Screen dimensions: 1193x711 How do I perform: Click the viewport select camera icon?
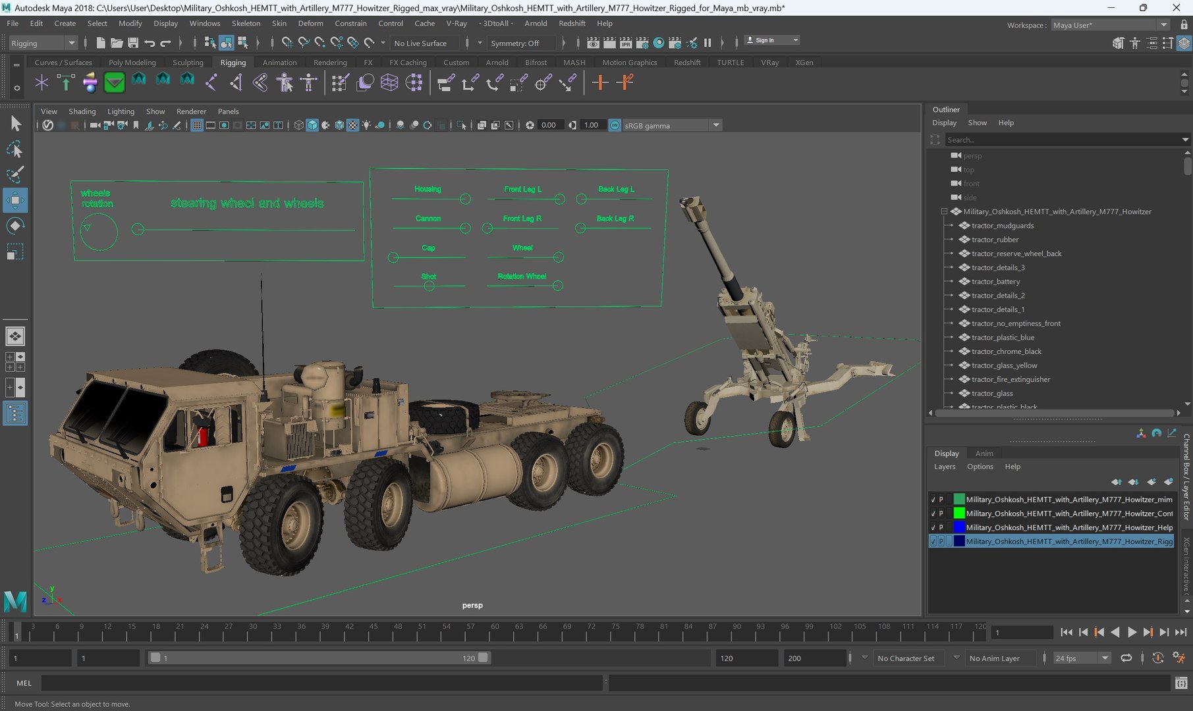[x=95, y=125]
